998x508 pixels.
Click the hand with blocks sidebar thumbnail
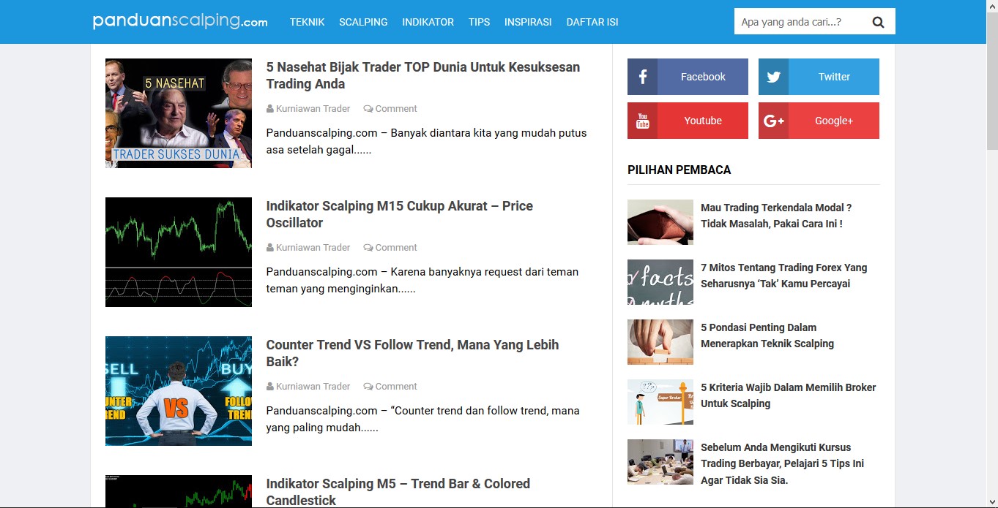(x=660, y=342)
